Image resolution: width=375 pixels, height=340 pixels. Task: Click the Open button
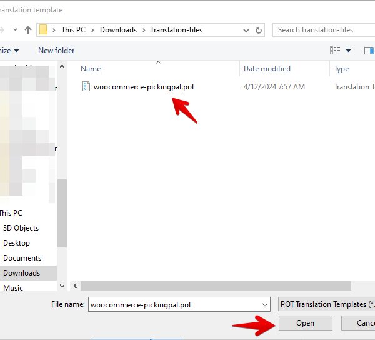pyautogui.click(x=305, y=323)
